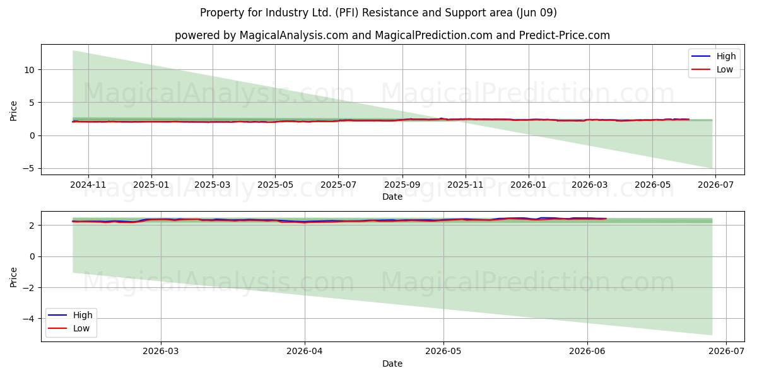Click the '2026-01' x-axis label in the top chart

(x=529, y=185)
